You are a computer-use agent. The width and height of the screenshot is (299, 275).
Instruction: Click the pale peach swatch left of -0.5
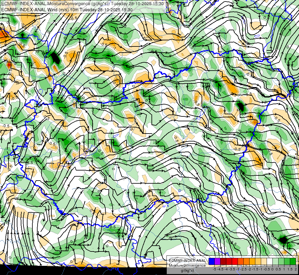pos(264,261)
